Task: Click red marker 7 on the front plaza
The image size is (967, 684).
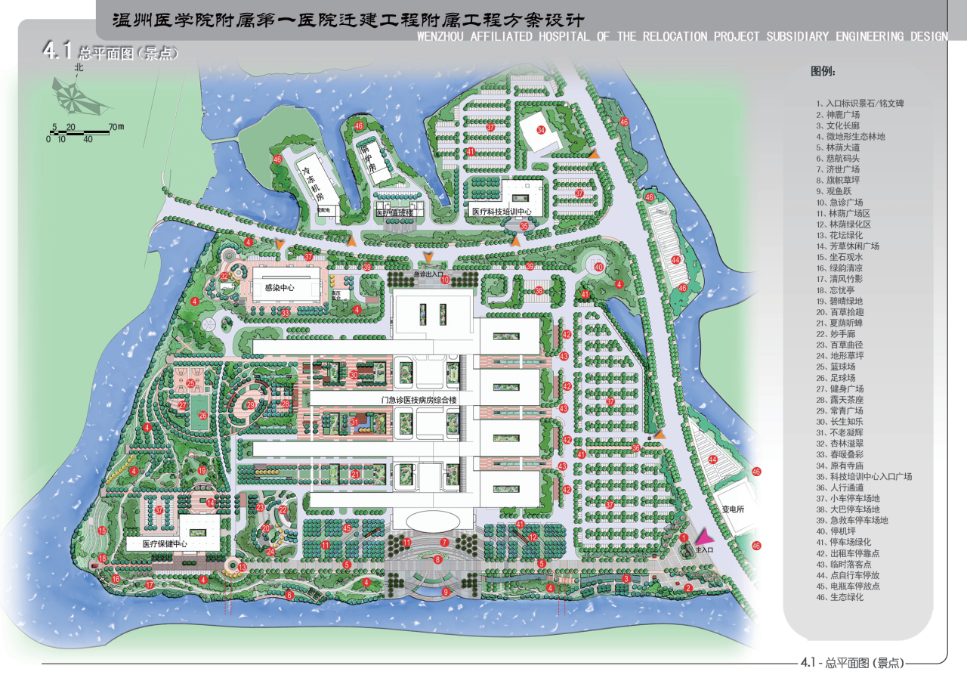Action: (445, 542)
